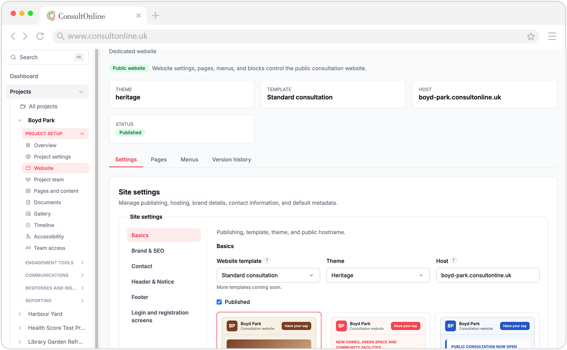The image size is (567, 350).
Task: Switch to the Version history tab
Action: point(232,159)
